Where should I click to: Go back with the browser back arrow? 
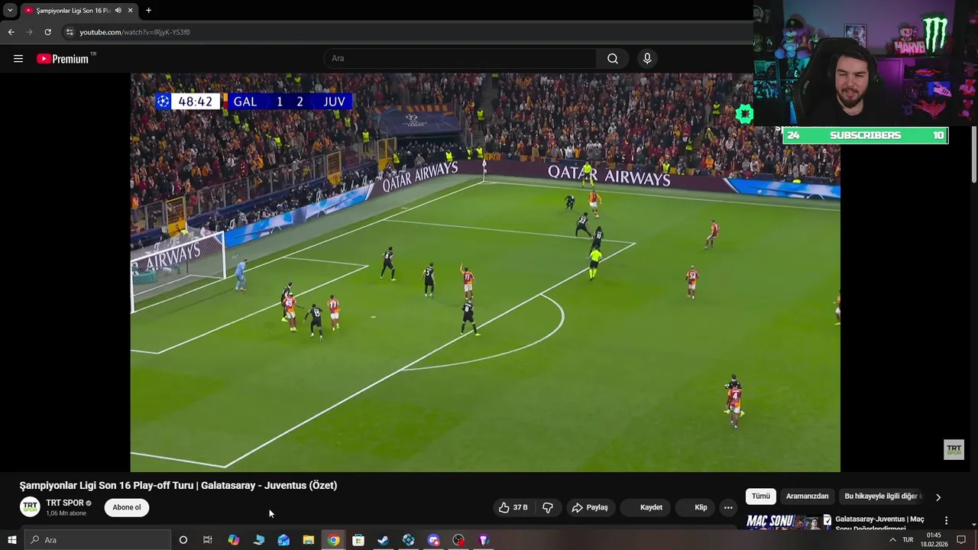click(11, 32)
